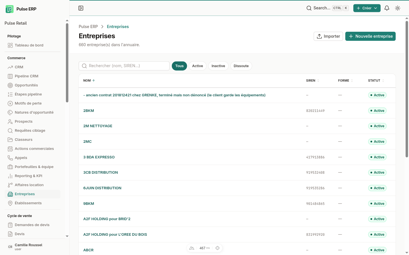Click SIREN value 820211449
Viewport: 409px width, 255px height.
coord(315,111)
